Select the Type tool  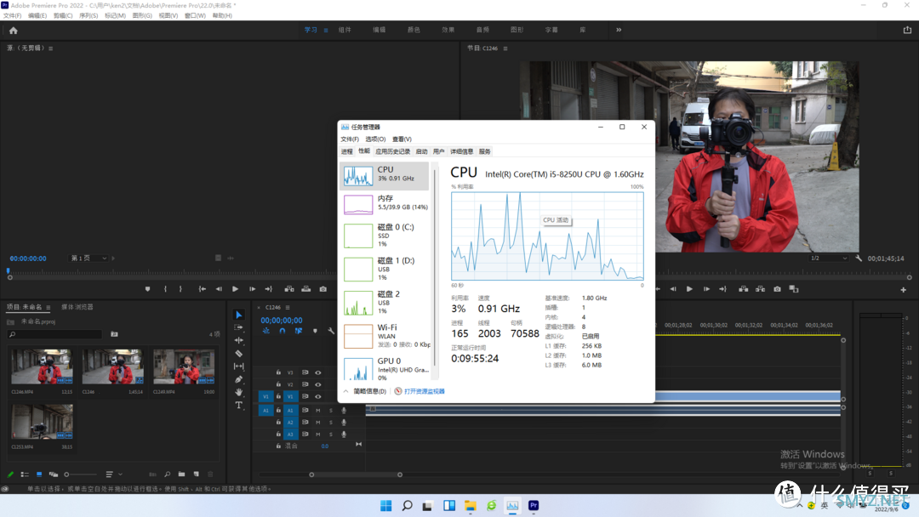(x=238, y=405)
